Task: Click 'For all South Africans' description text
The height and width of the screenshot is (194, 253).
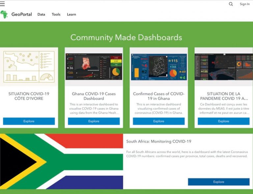Action: tap(187, 154)
